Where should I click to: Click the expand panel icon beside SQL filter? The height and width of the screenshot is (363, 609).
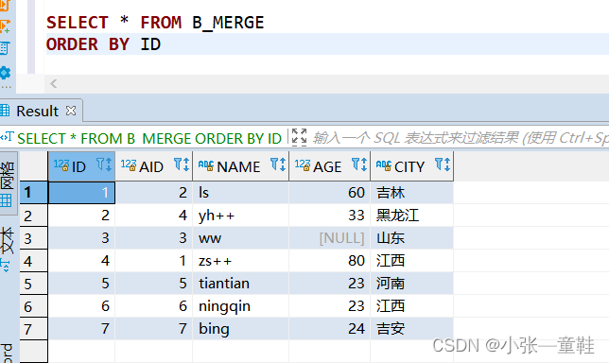coord(299,137)
